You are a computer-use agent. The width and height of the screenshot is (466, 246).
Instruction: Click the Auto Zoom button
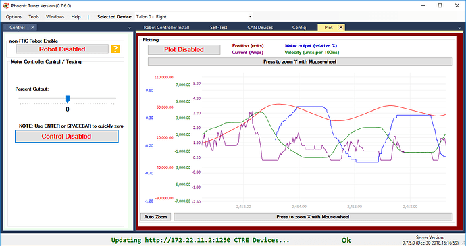click(155, 217)
